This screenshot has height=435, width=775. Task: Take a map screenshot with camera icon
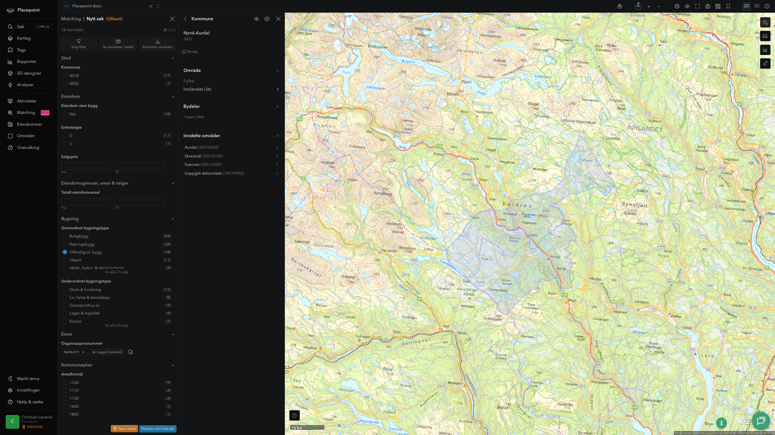(708, 6)
